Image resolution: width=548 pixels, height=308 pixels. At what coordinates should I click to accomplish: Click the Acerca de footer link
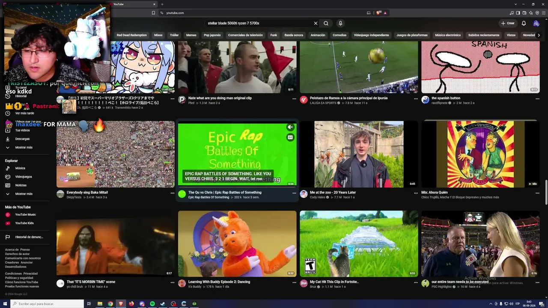[12, 250]
